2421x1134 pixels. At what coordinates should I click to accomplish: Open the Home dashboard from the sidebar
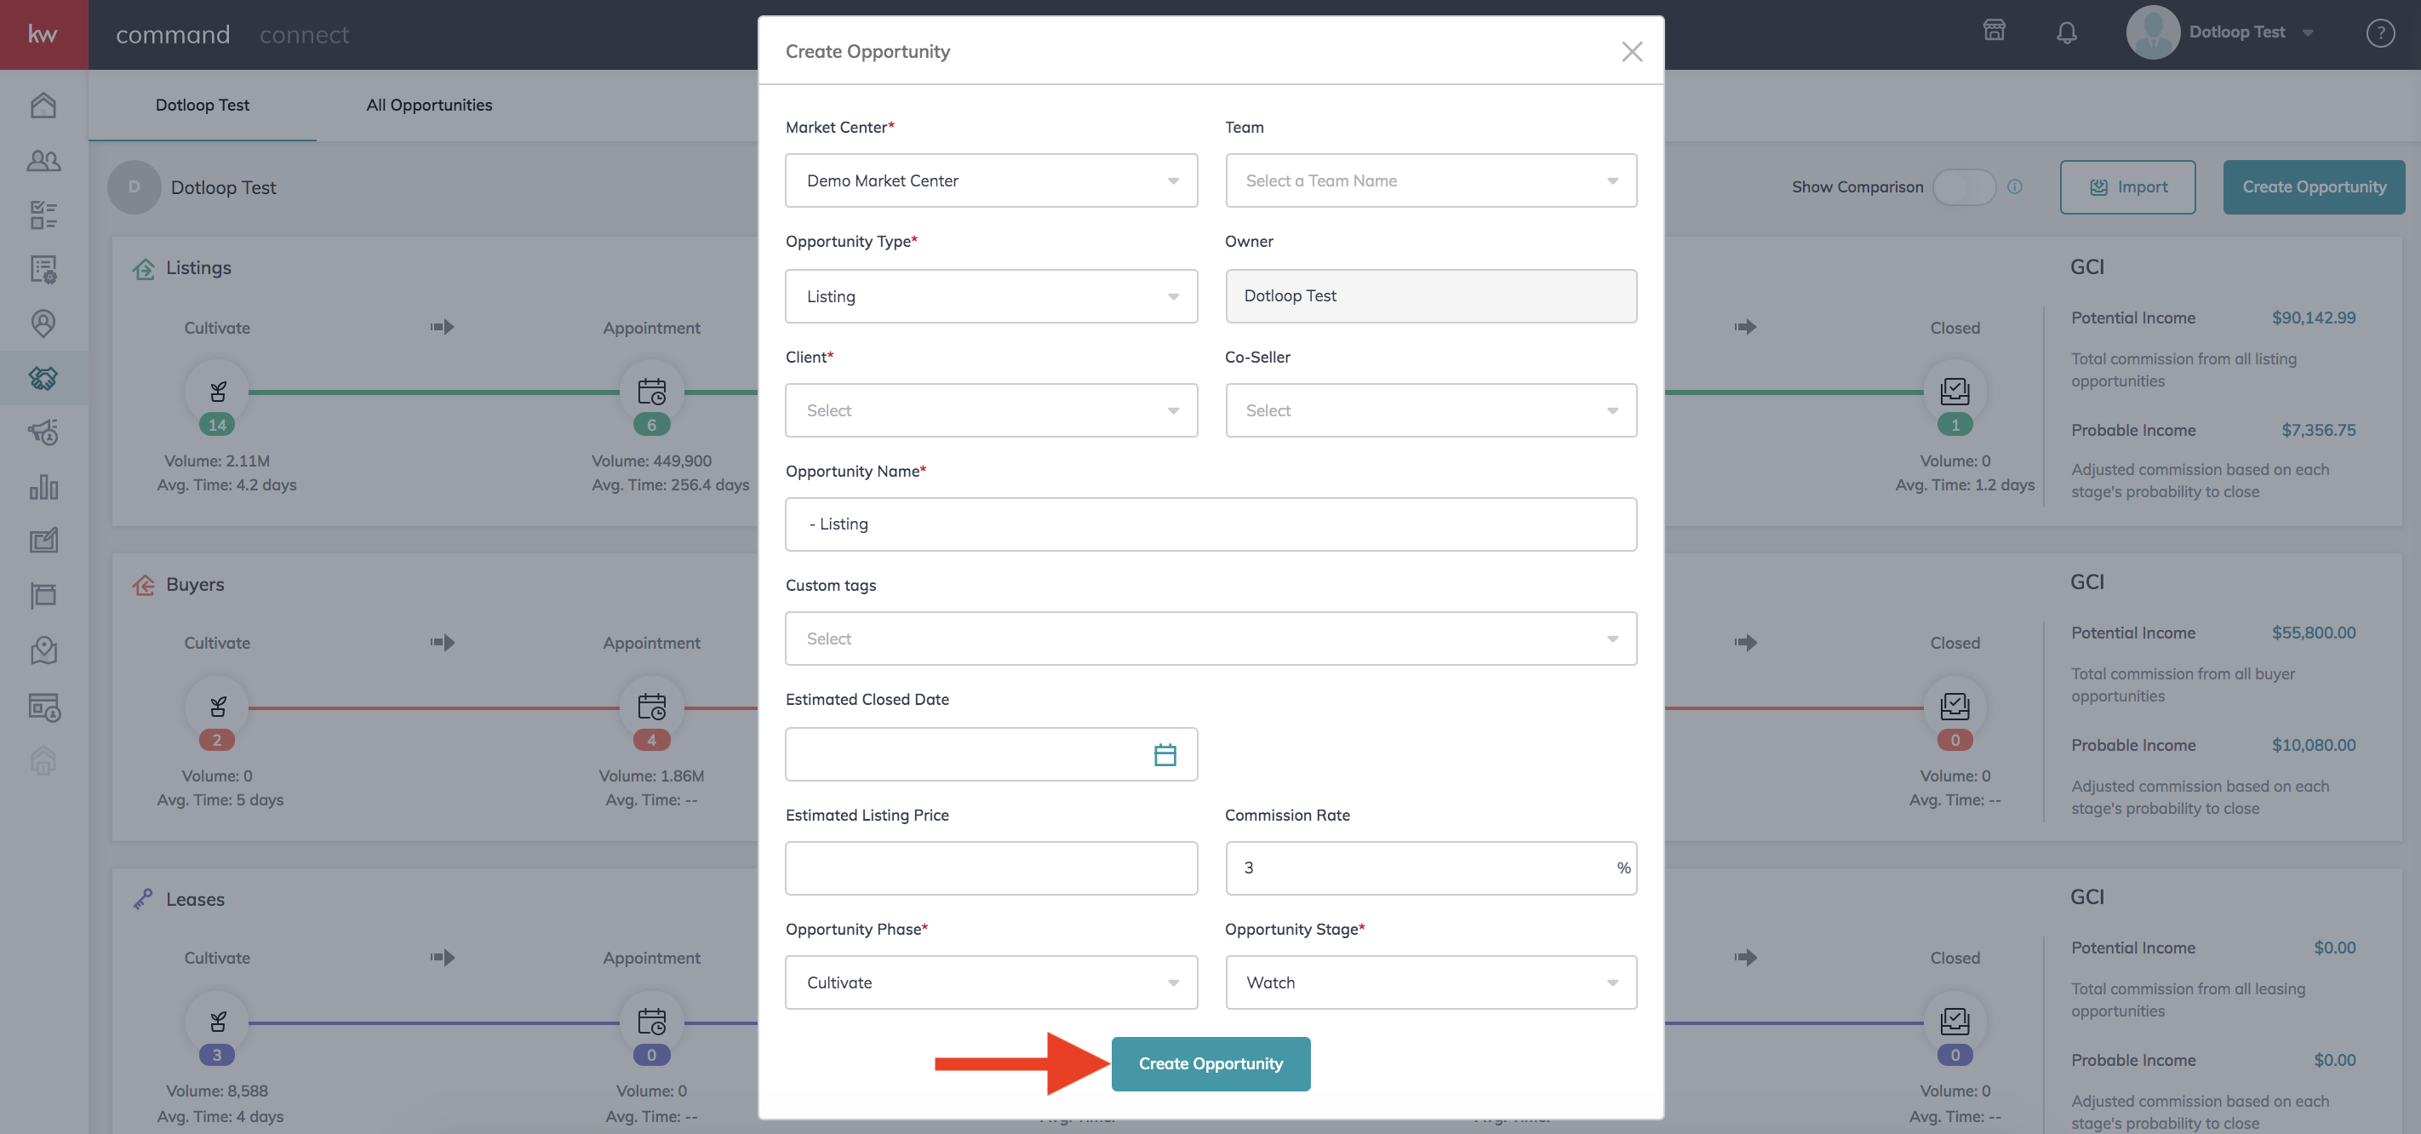pos(43,105)
